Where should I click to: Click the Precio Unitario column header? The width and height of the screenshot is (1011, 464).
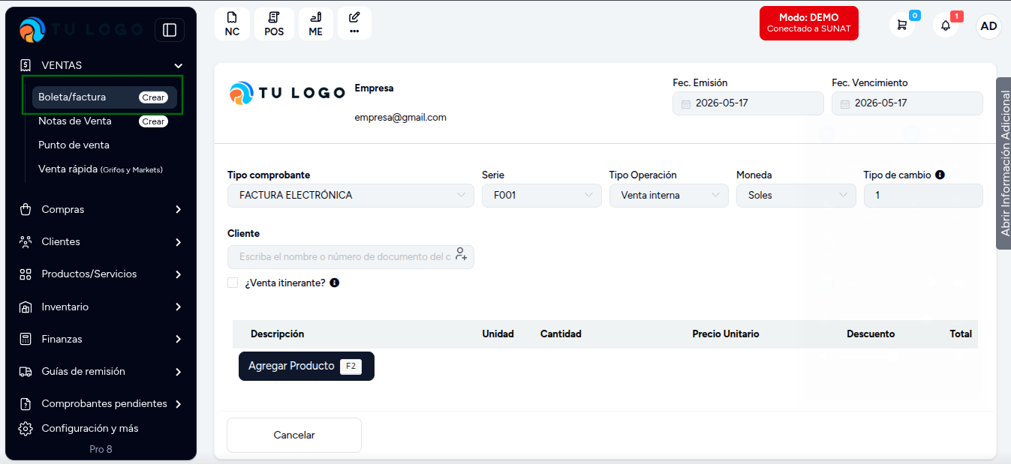coord(726,334)
